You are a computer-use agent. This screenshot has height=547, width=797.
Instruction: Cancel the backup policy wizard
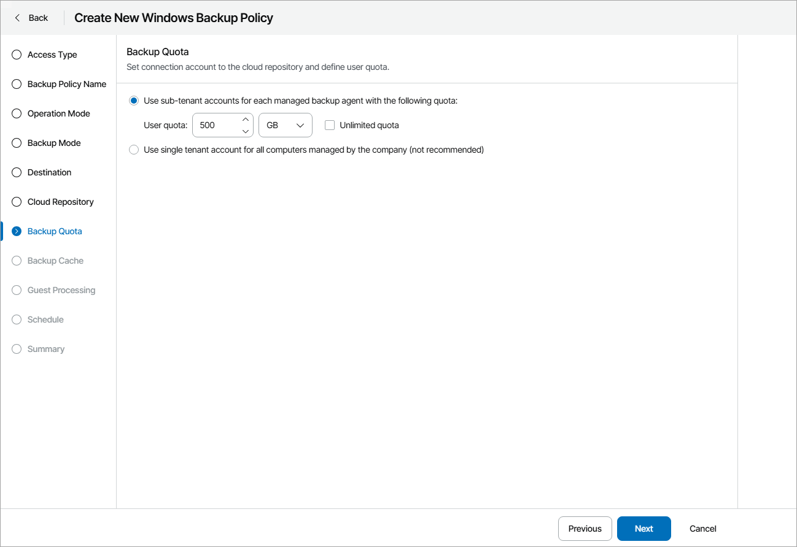702,528
